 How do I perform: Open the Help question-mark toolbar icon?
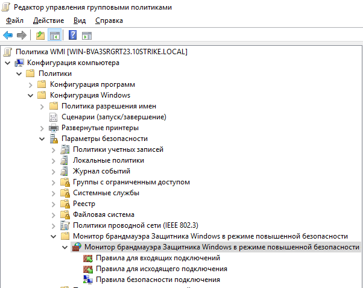73,36
